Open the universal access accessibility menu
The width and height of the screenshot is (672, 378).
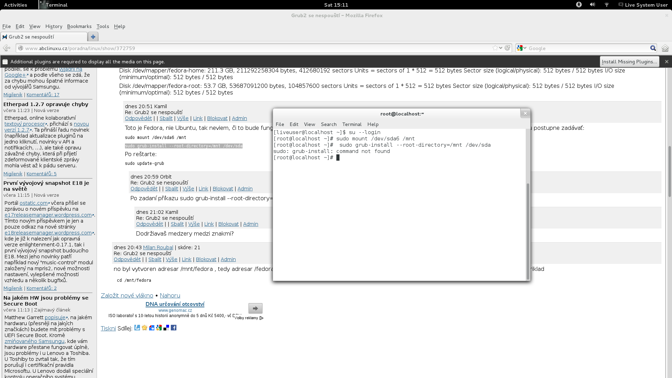point(579,5)
